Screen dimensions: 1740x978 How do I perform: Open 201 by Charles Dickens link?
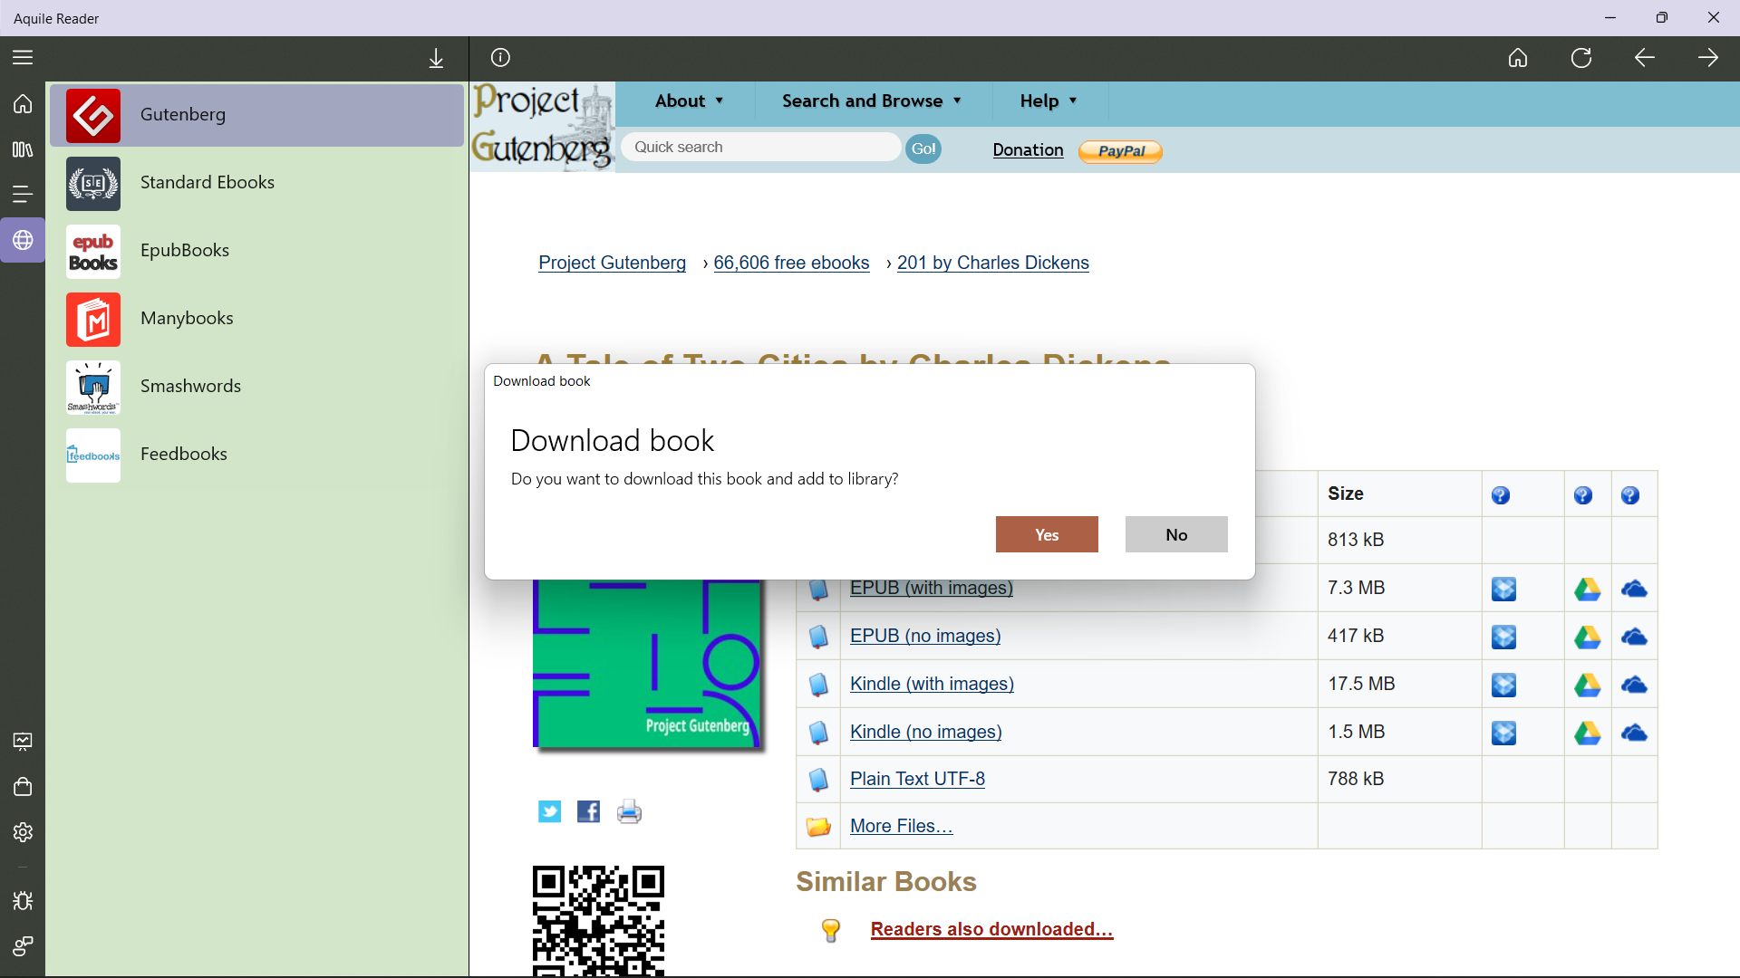pos(993,263)
